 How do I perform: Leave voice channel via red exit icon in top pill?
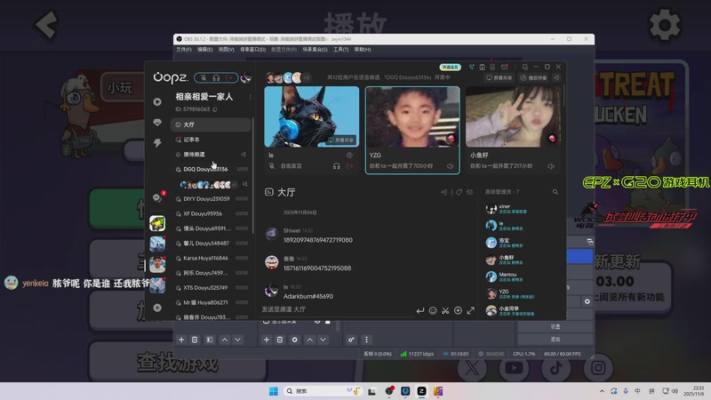[229, 78]
